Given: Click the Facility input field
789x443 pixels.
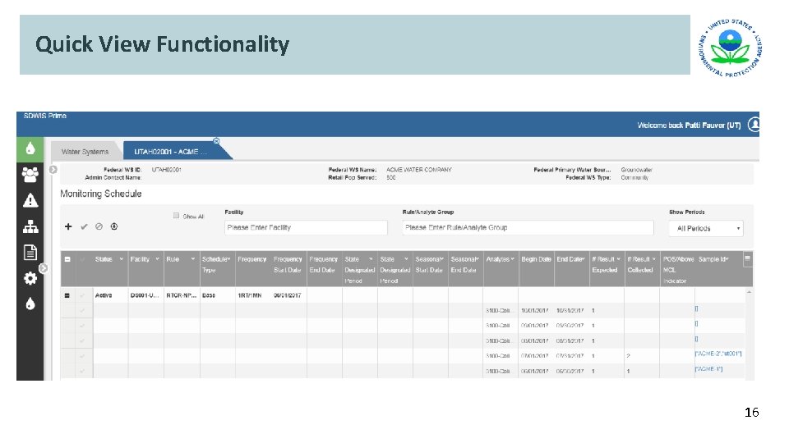Looking at the screenshot, I should click(306, 227).
